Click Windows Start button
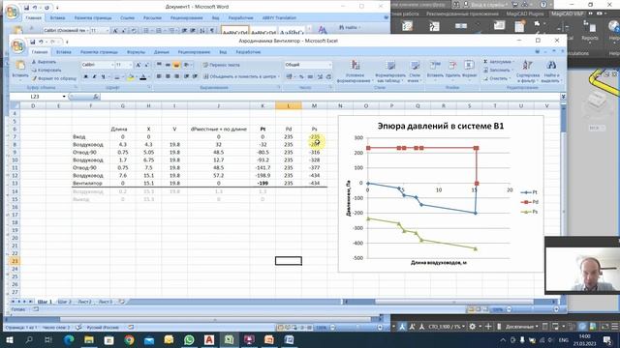The image size is (620, 348). point(9,339)
